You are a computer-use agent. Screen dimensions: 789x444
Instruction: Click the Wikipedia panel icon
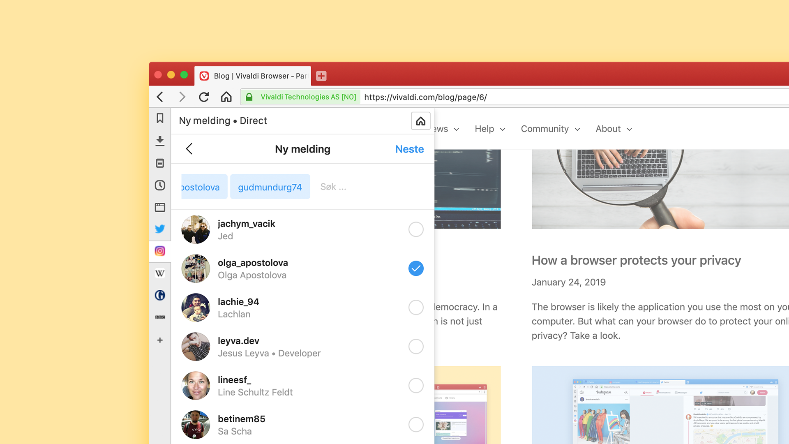pyautogui.click(x=160, y=273)
